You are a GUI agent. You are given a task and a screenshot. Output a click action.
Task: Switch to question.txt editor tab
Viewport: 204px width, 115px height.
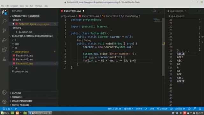coord(177,11)
